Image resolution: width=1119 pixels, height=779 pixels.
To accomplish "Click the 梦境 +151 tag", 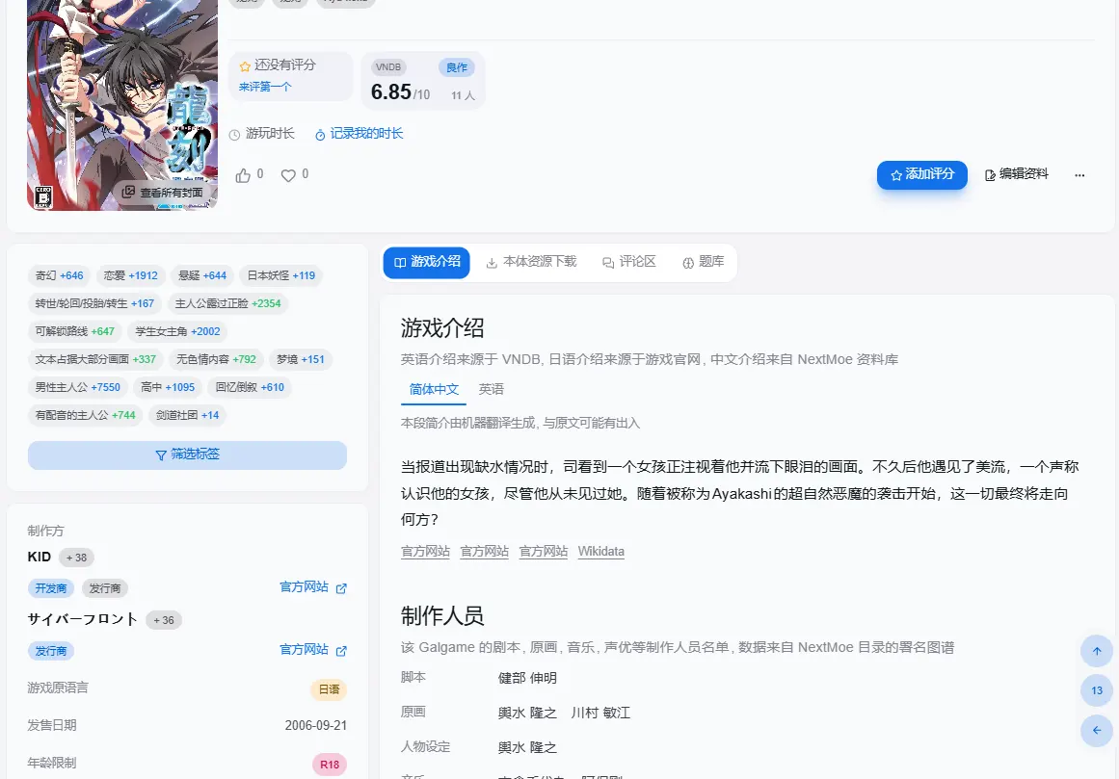I will [x=301, y=359].
